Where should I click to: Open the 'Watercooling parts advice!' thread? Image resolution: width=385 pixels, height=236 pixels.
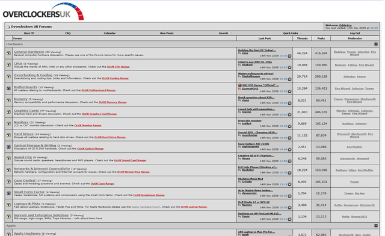coord(256,73)
